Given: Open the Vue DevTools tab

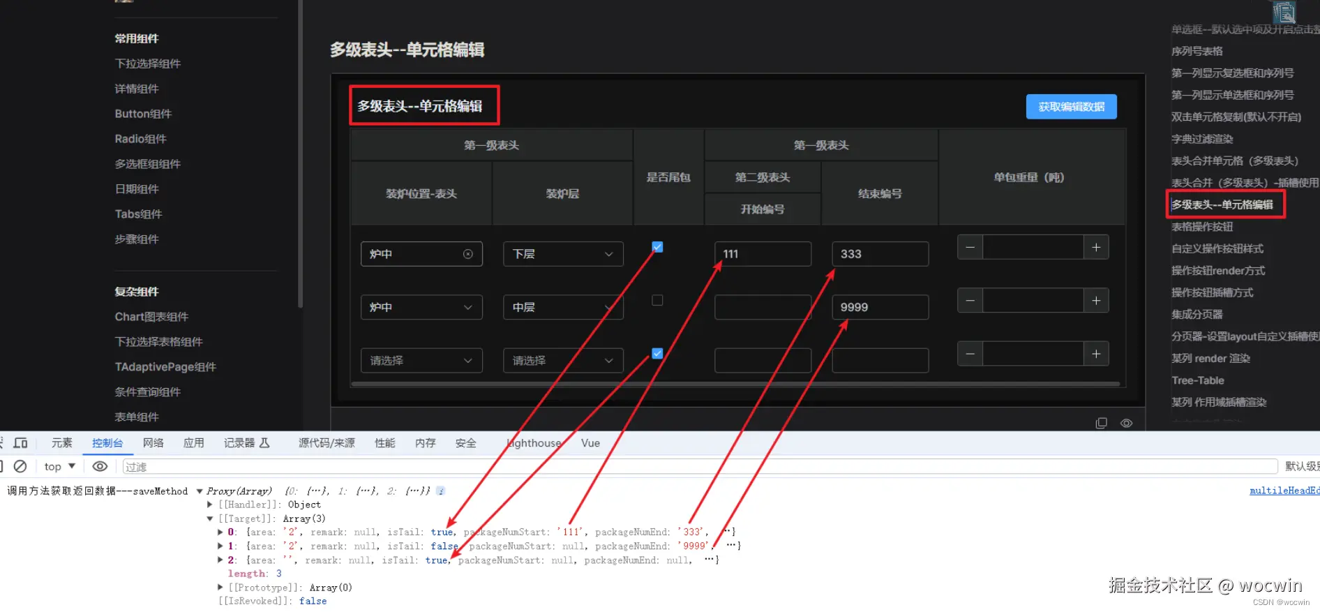Looking at the screenshot, I should point(590,443).
